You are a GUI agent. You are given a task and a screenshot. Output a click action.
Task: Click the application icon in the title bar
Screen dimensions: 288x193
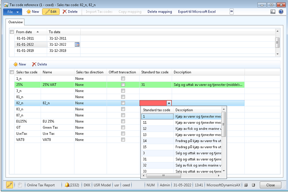click(6, 5)
